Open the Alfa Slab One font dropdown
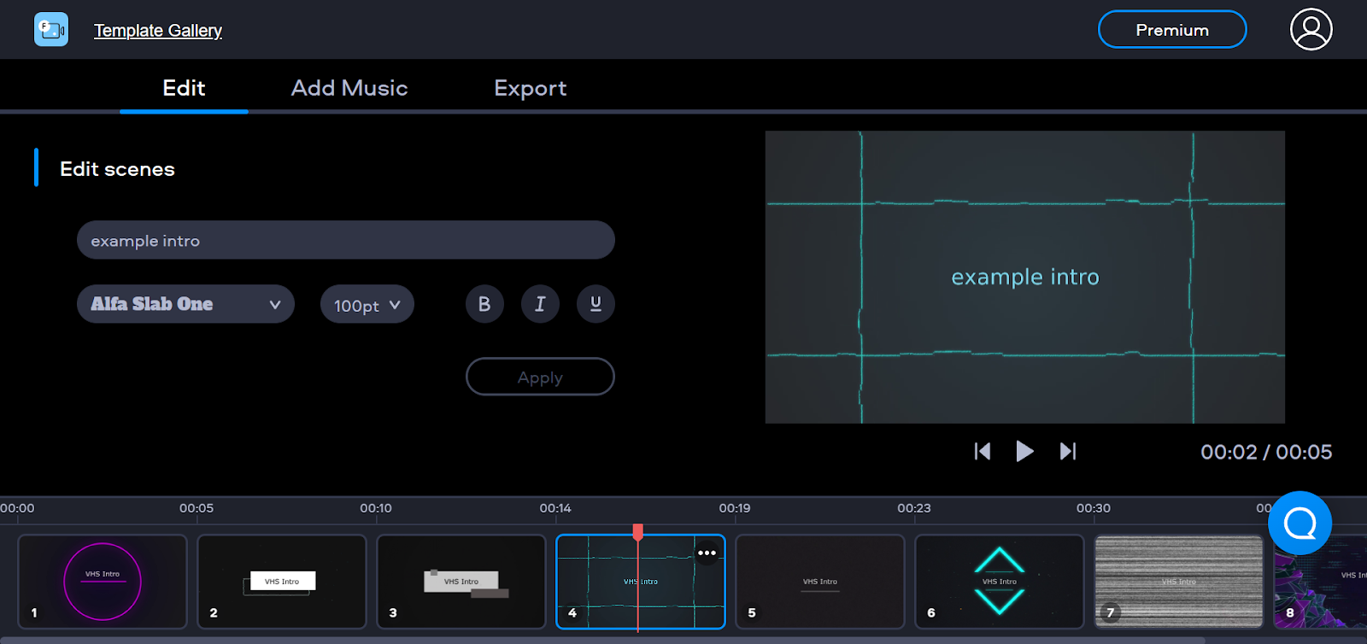 (x=185, y=304)
